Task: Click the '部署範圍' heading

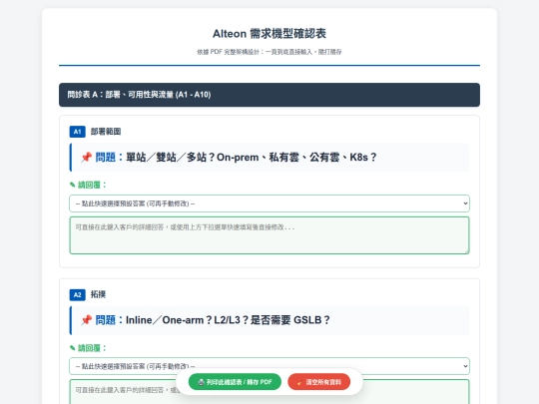Action: 106,132
